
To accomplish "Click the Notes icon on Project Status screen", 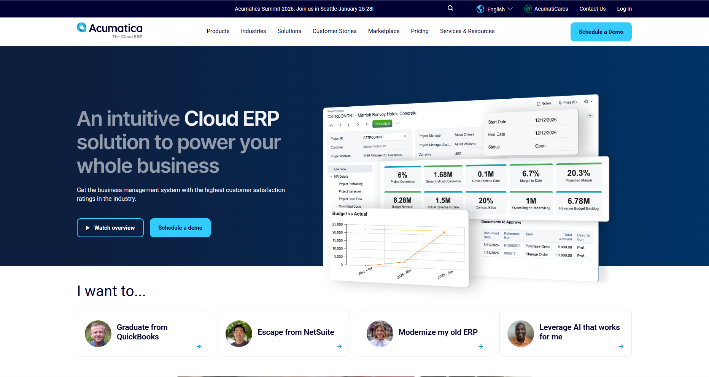I will (x=539, y=103).
